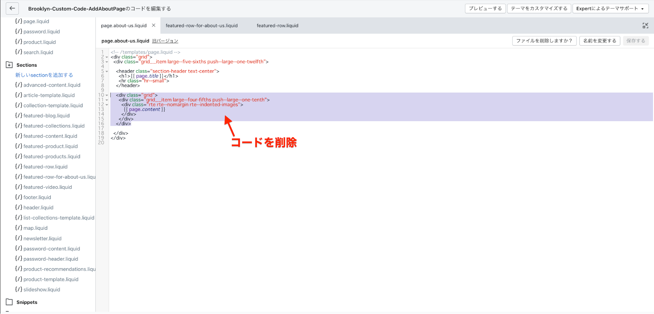This screenshot has width=654, height=314.
Task: Collapse code fold arrow at line 5
Action: point(107,71)
